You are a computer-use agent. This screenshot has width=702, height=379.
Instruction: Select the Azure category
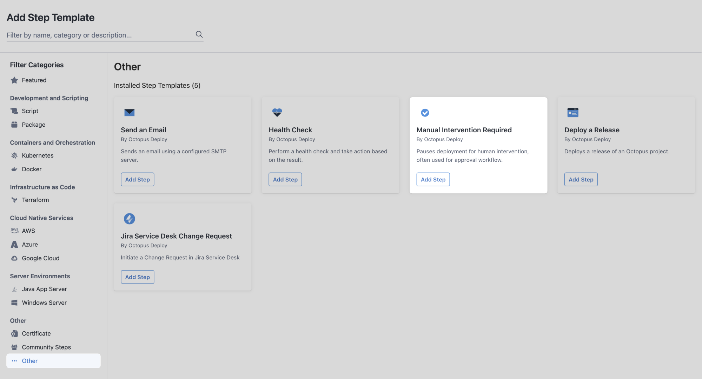53,245
